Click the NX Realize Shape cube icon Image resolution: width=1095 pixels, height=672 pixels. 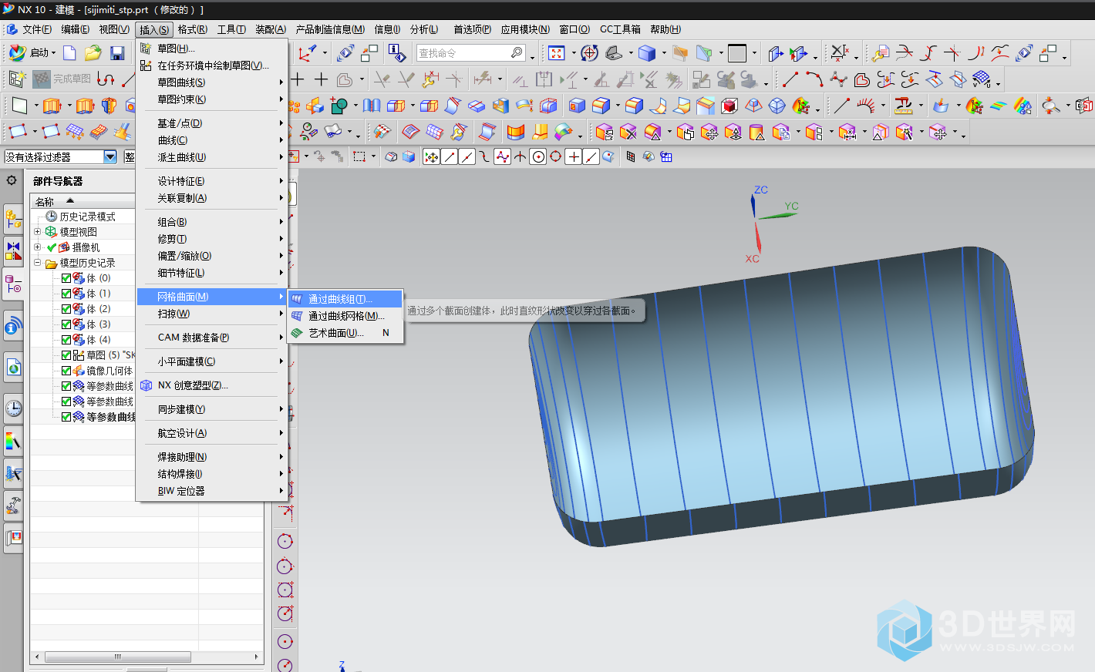click(x=146, y=385)
